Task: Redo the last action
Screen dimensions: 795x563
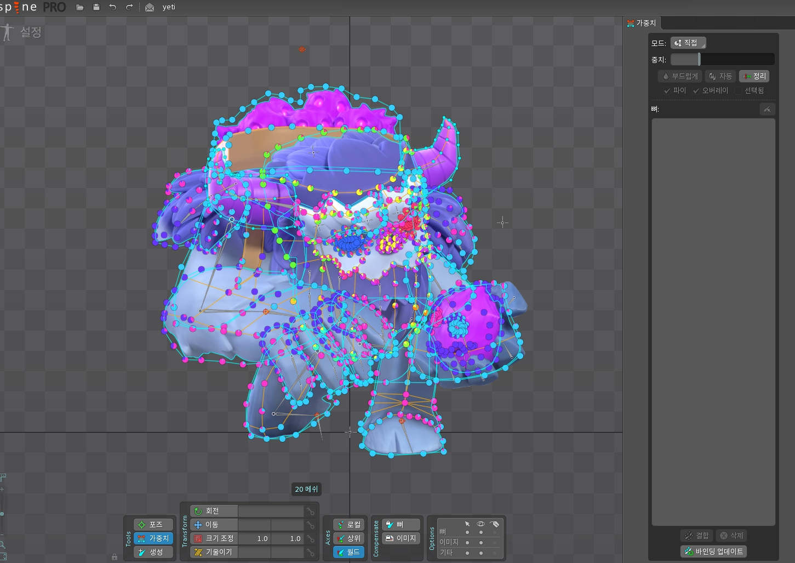Action: coord(129,7)
